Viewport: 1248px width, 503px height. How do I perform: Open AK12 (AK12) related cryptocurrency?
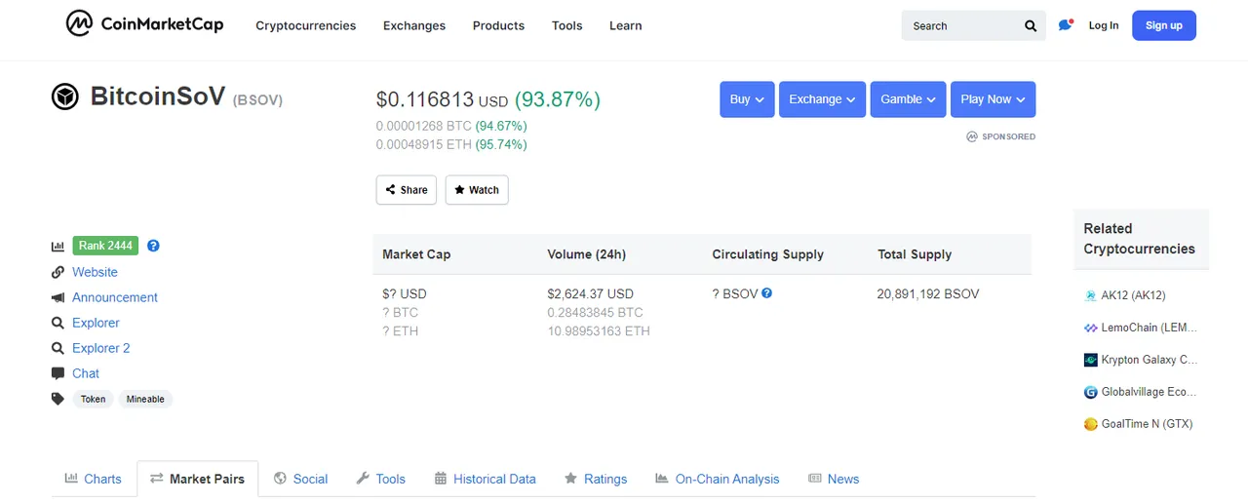coord(1133,295)
